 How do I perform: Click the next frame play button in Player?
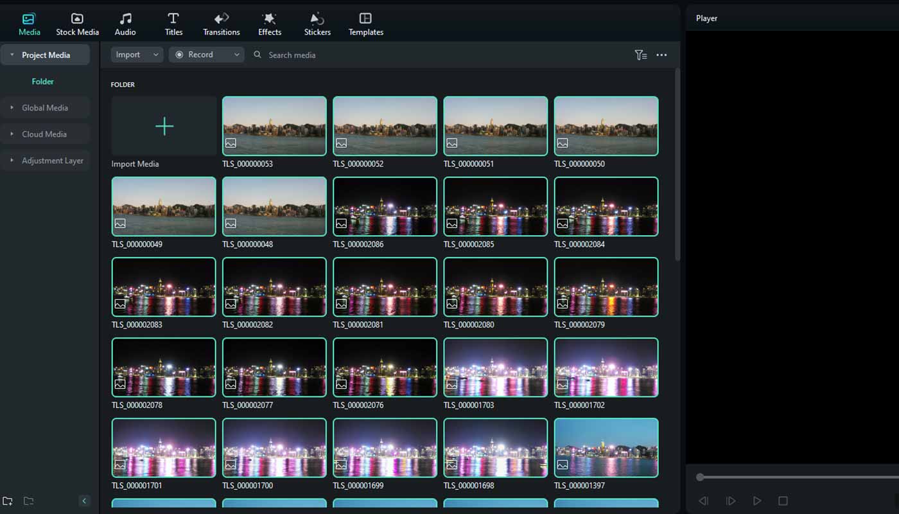730,501
